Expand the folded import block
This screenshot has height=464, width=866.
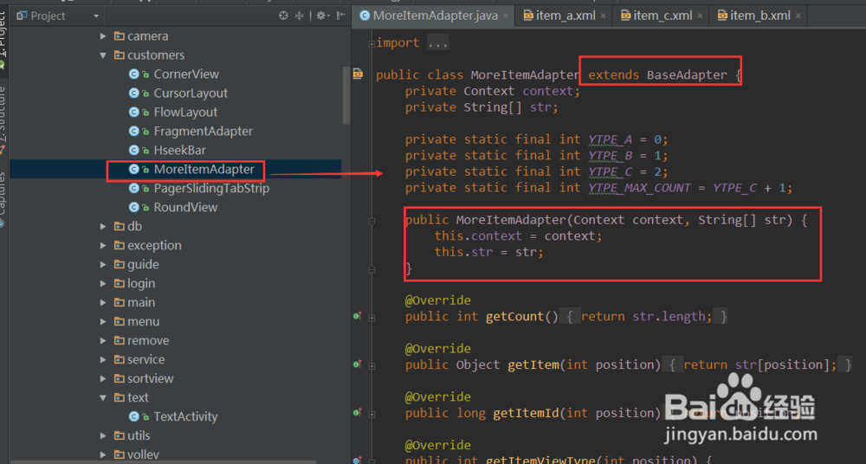click(x=372, y=43)
